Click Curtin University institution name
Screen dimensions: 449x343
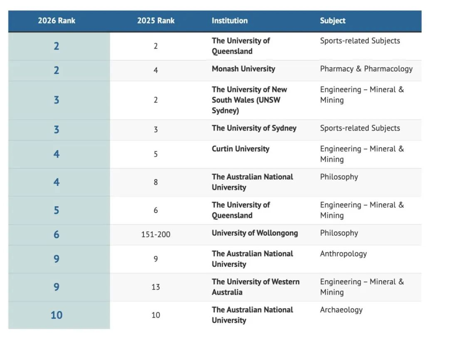240,149
